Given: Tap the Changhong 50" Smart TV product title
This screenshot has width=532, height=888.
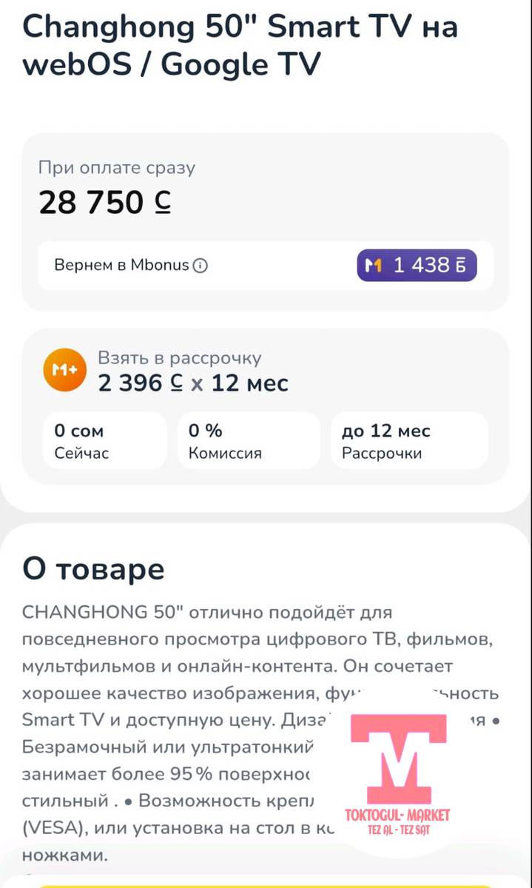Looking at the screenshot, I should pos(240,46).
